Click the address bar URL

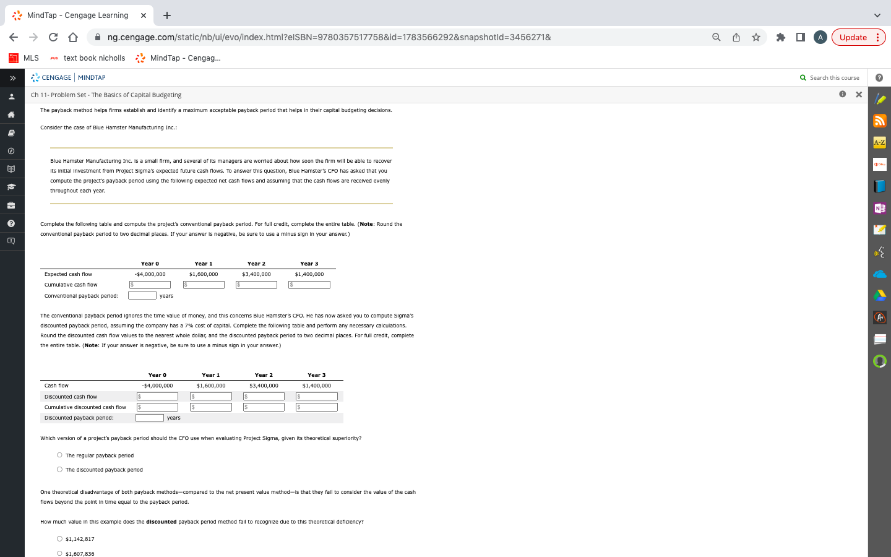pos(329,37)
